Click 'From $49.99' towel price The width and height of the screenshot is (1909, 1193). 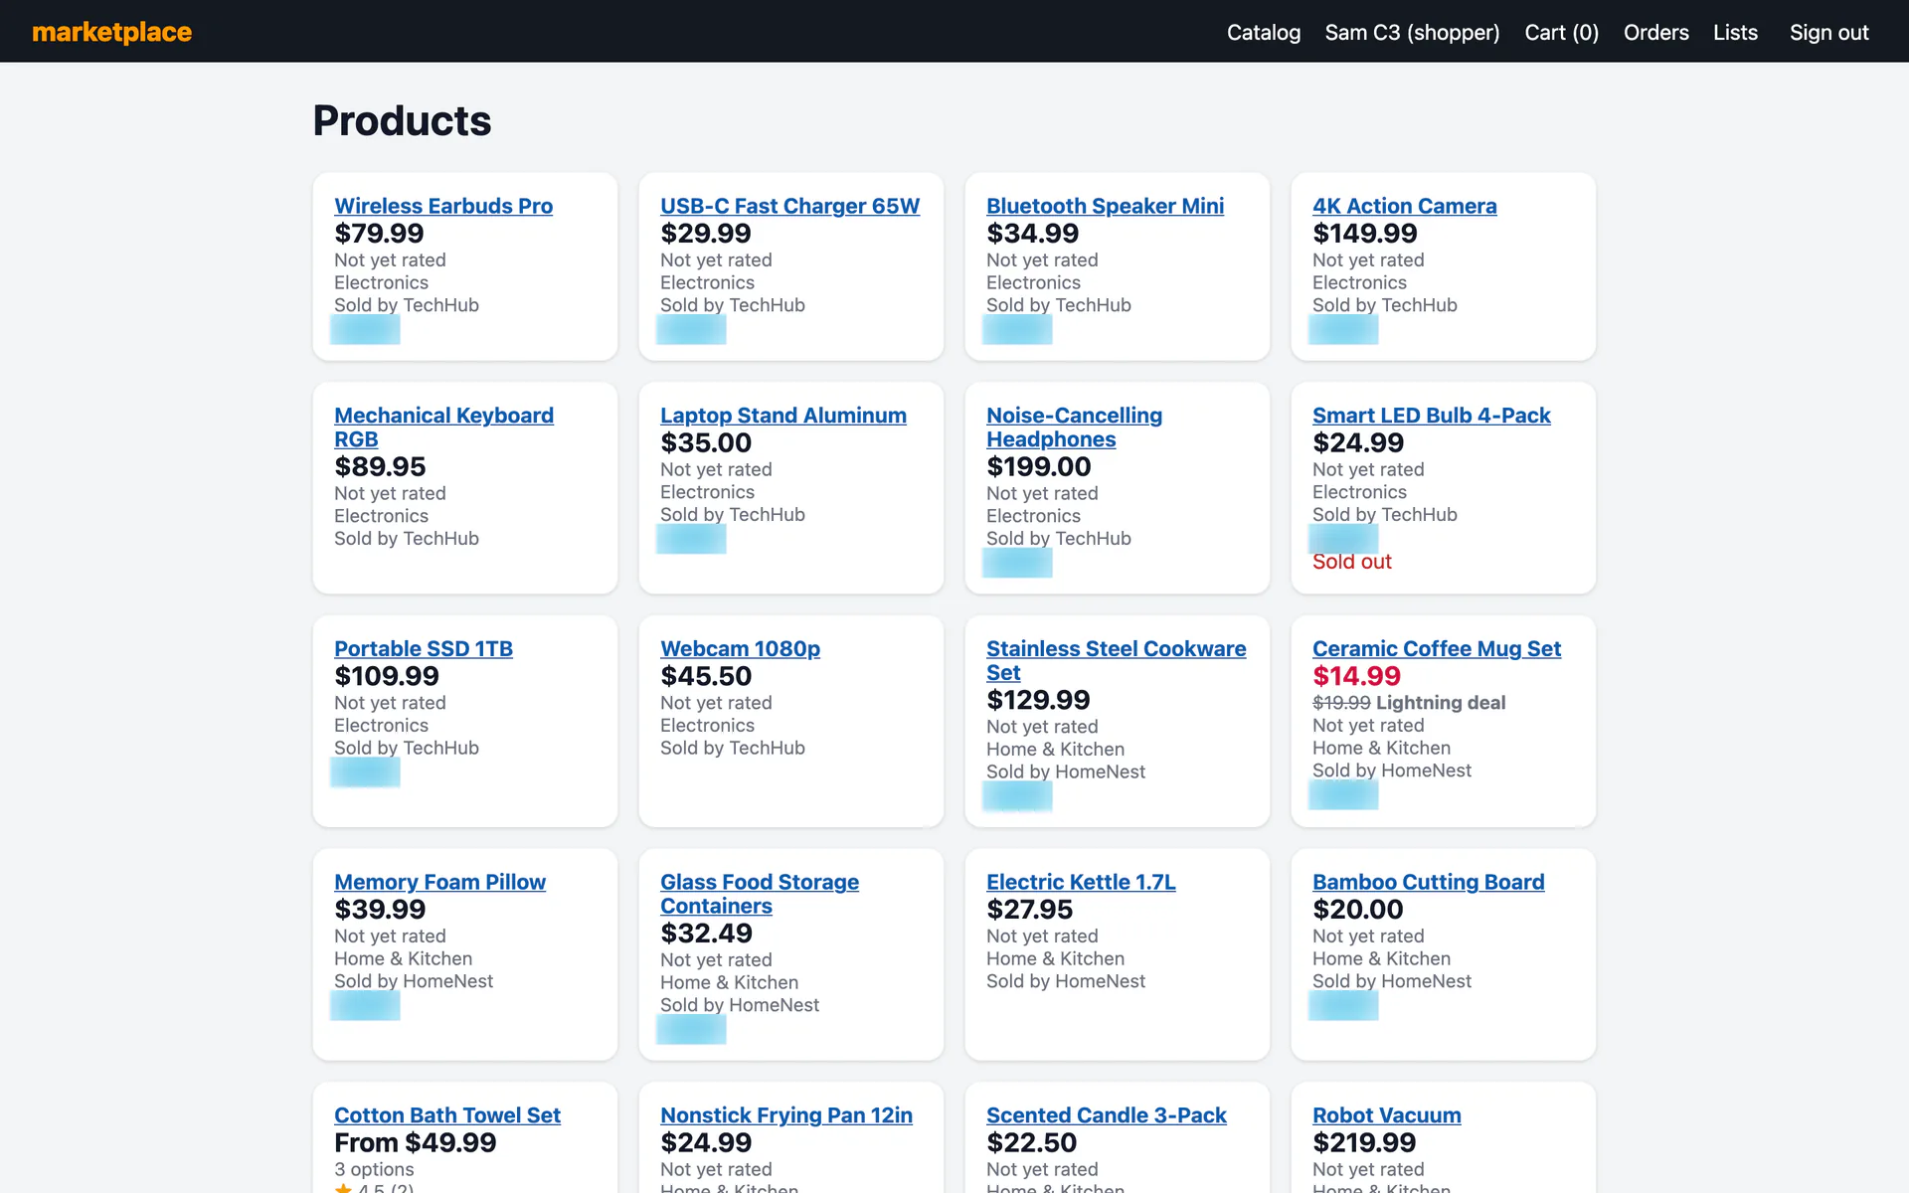coord(415,1143)
